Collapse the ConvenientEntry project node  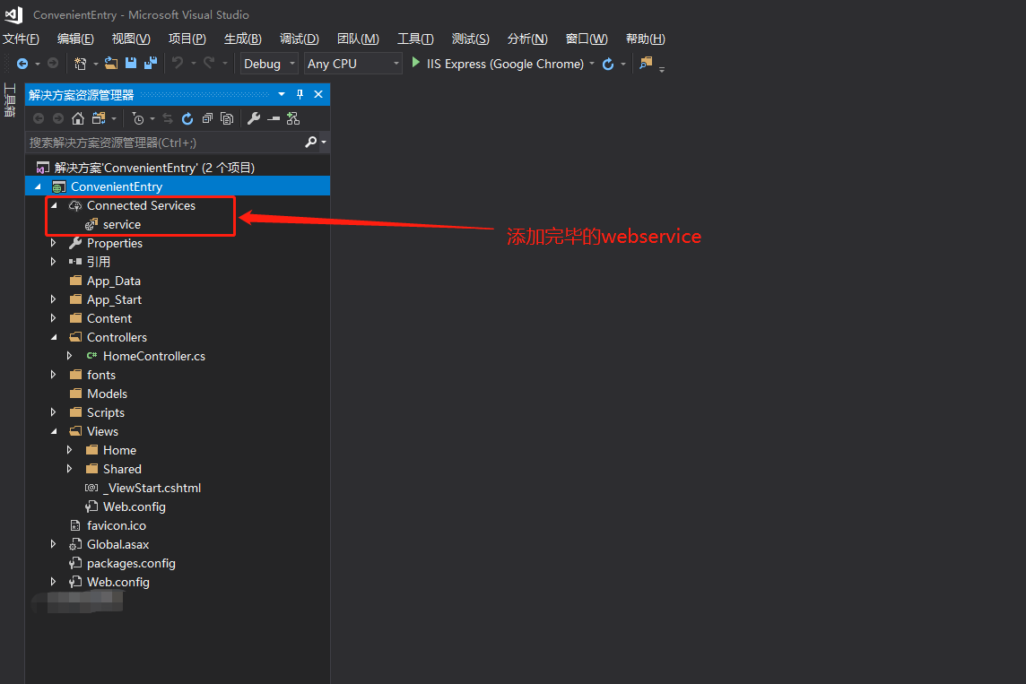click(38, 187)
